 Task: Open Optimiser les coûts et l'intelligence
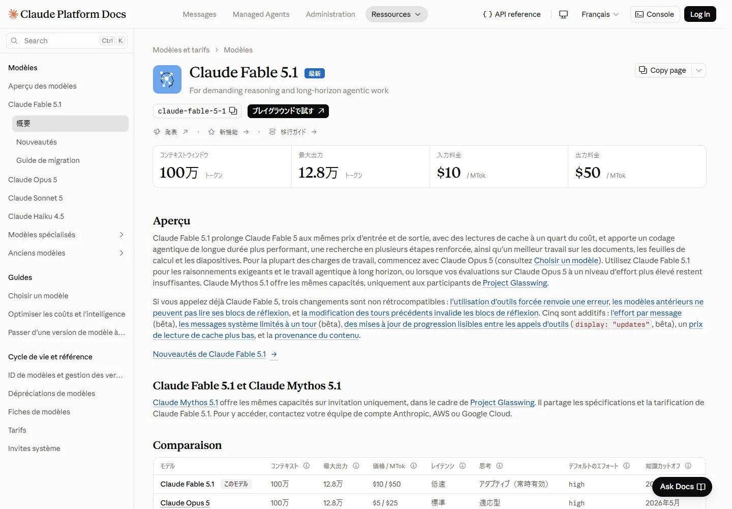(x=67, y=314)
